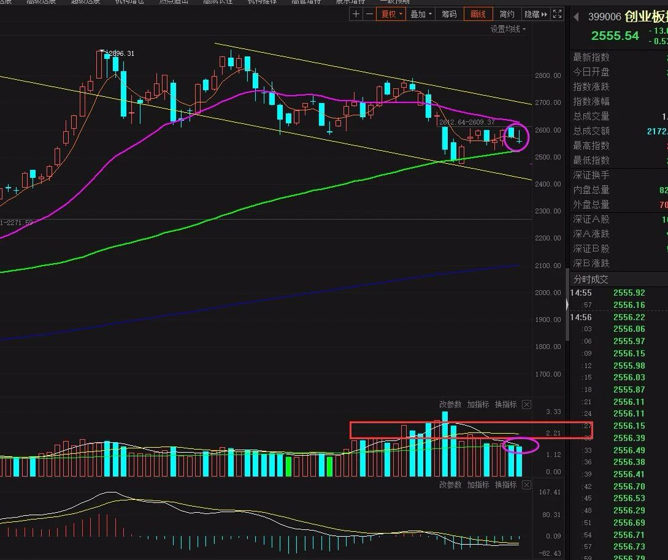Select the 外盘总量 row label
The image size is (668, 560).
(591, 204)
